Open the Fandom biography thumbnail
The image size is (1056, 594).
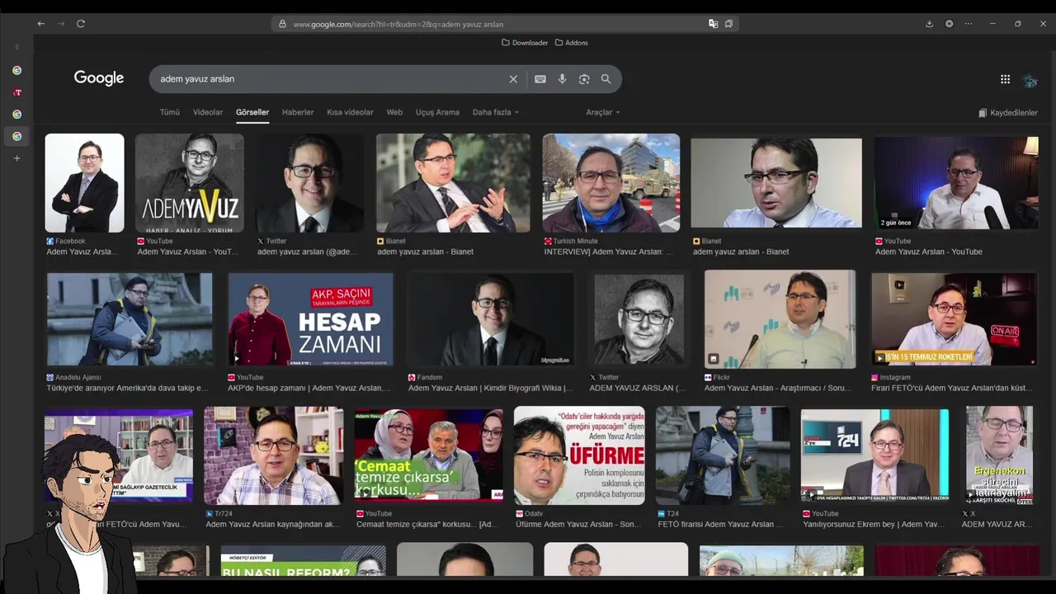[491, 319]
